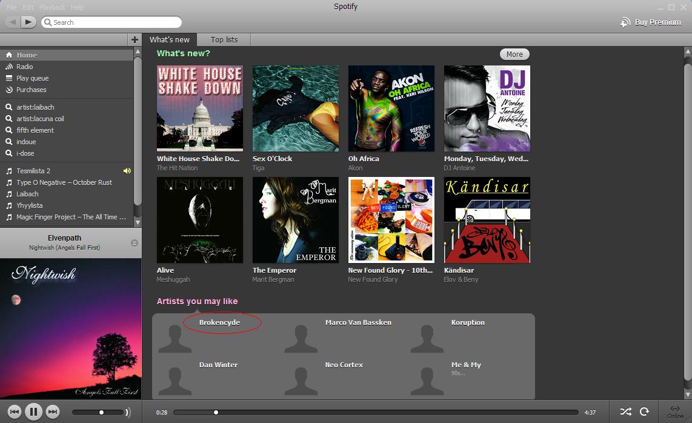
Task: Open the Play queue
Action: 32,78
